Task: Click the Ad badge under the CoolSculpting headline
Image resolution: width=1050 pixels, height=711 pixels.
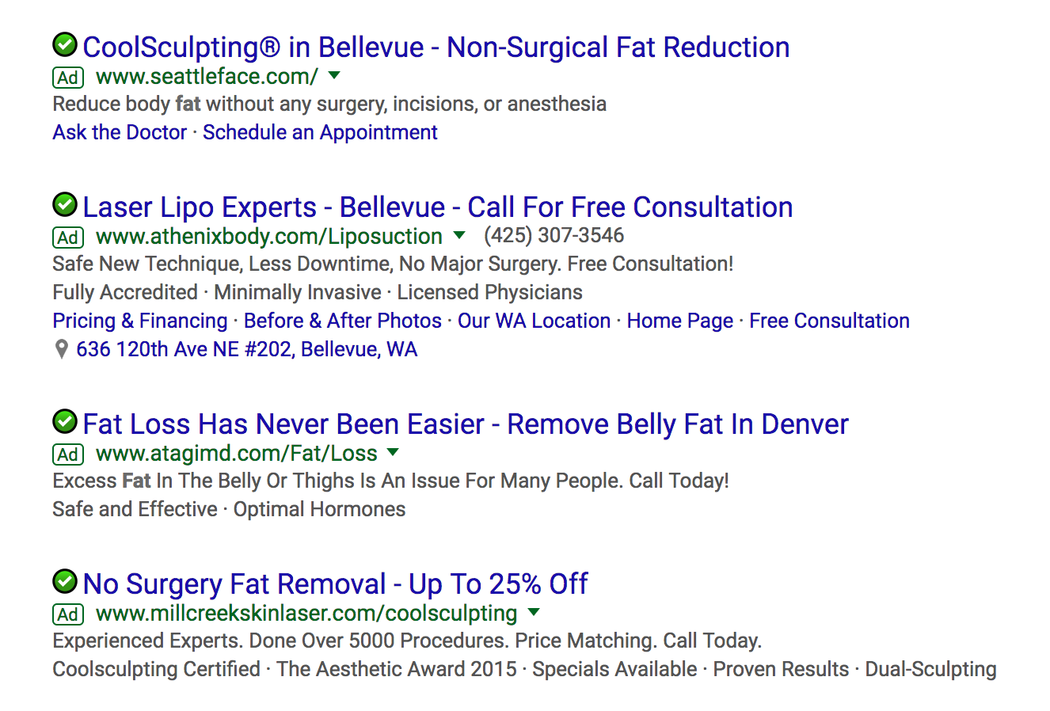Action: click(x=67, y=77)
